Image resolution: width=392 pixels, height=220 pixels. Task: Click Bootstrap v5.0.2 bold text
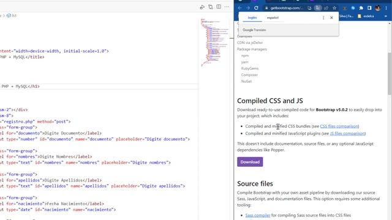331,110
